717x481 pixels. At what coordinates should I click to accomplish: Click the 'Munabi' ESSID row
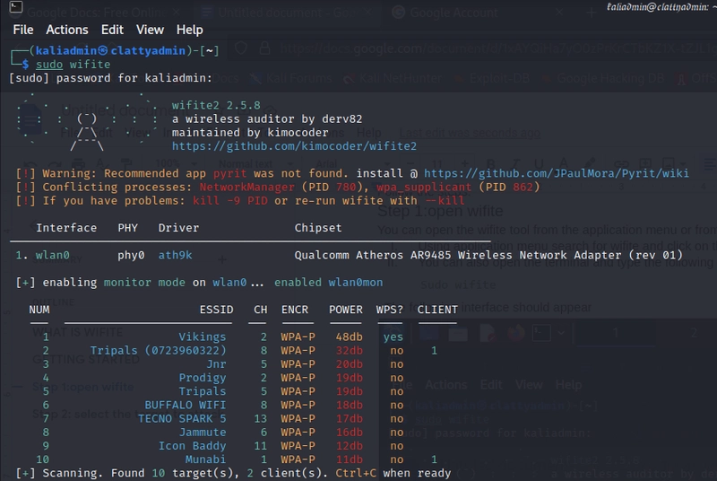[x=205, y=459]
